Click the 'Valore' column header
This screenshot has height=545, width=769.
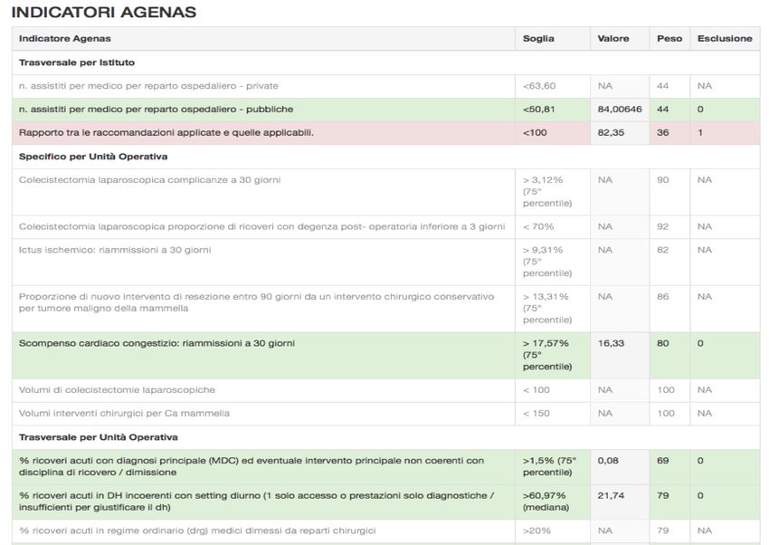(613, 38)
